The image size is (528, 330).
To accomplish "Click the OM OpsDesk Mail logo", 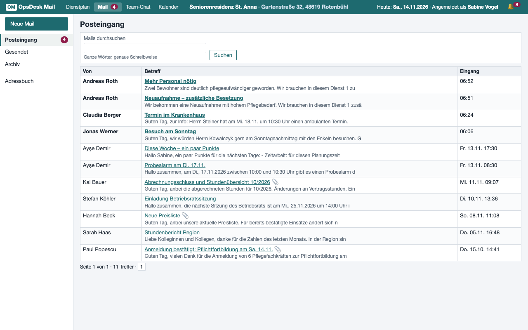I will (x=31, y=7).
